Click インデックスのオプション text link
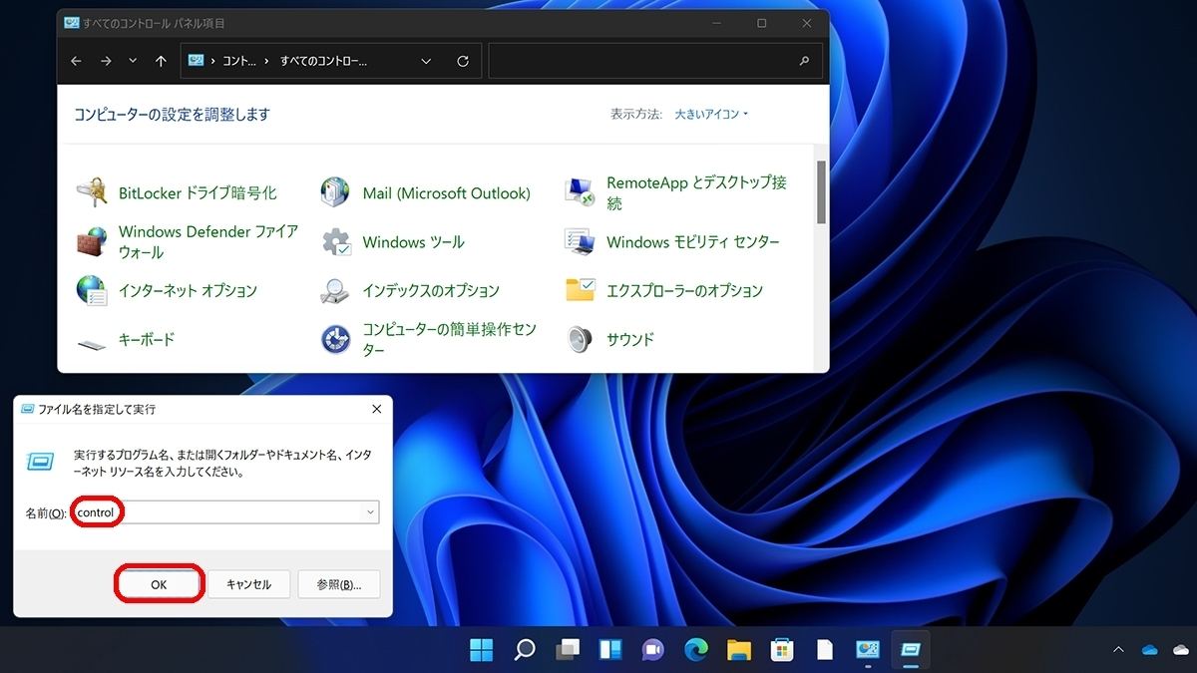 click(431, 290)
